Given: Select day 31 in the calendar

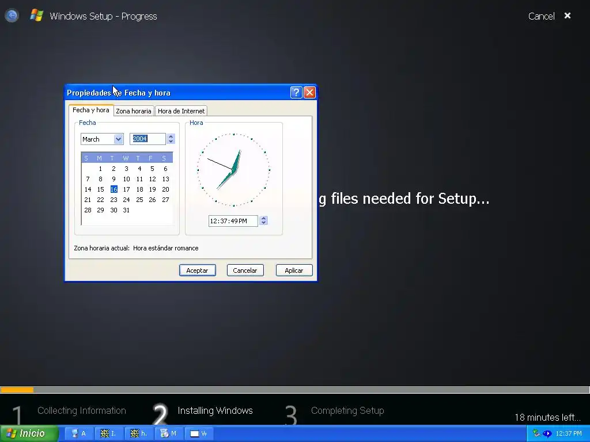Looking at the screenshot, I should pyautogui.click(x=126, y=210).
